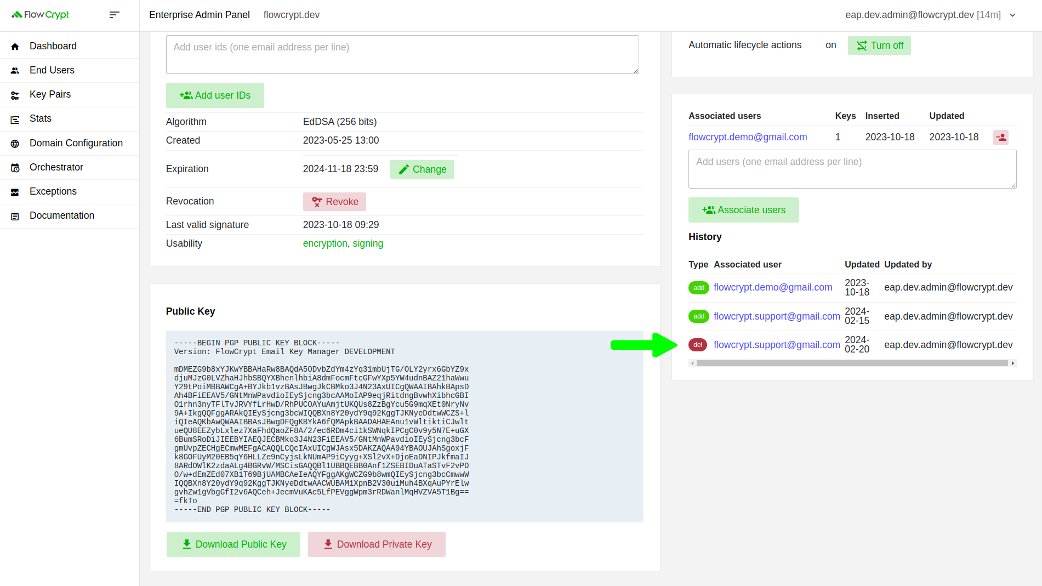Click the signing usability label
The image size is (1042, 586).
tap(368, 243)
